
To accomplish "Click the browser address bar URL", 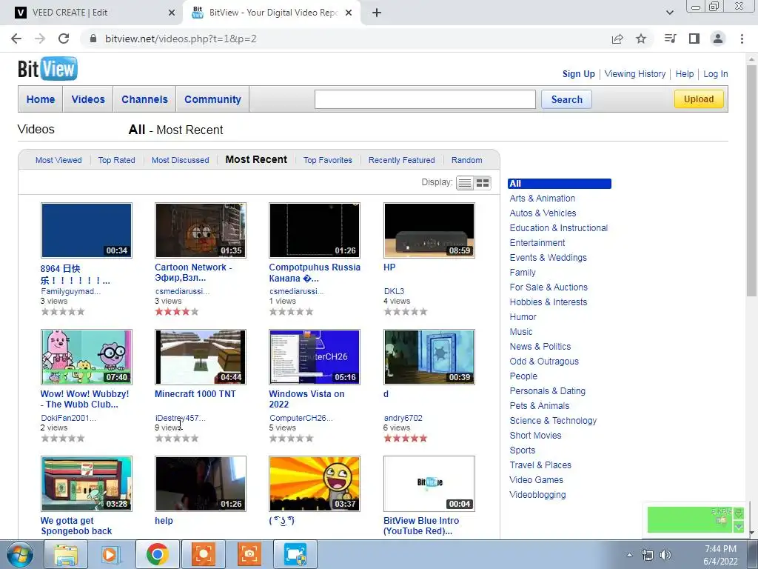I will click(x=181, y=39).
